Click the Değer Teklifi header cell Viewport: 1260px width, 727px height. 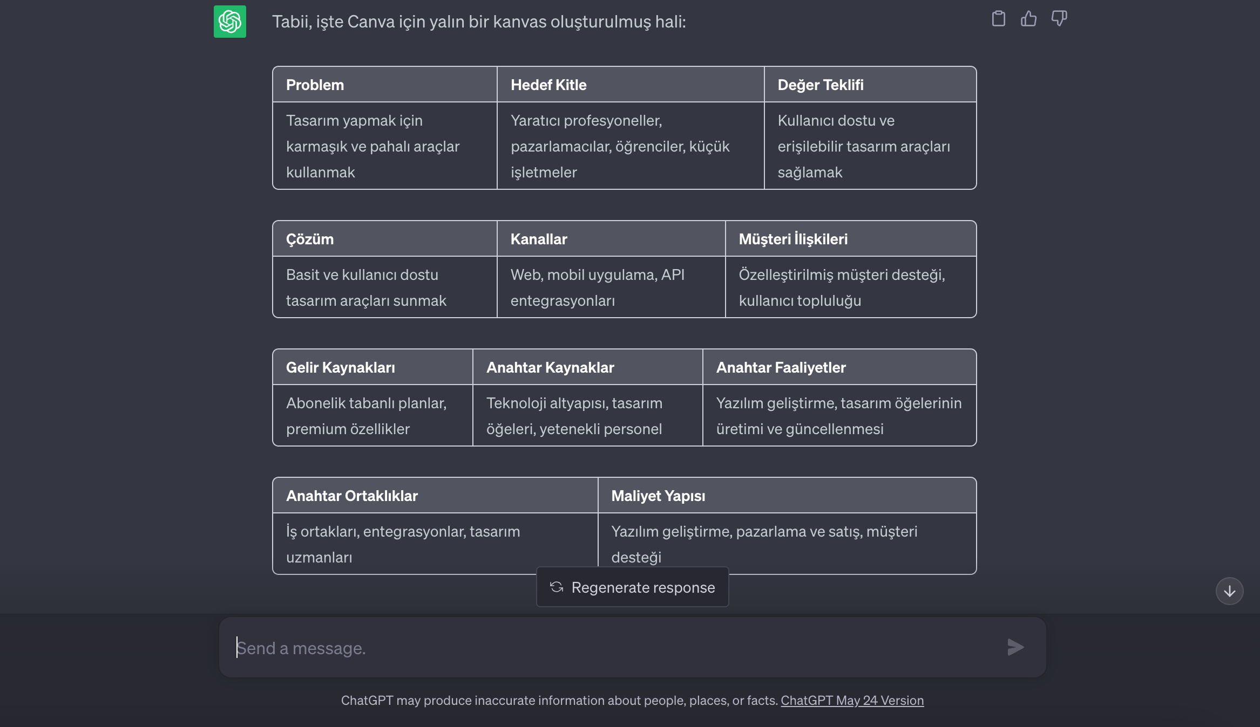821,85
